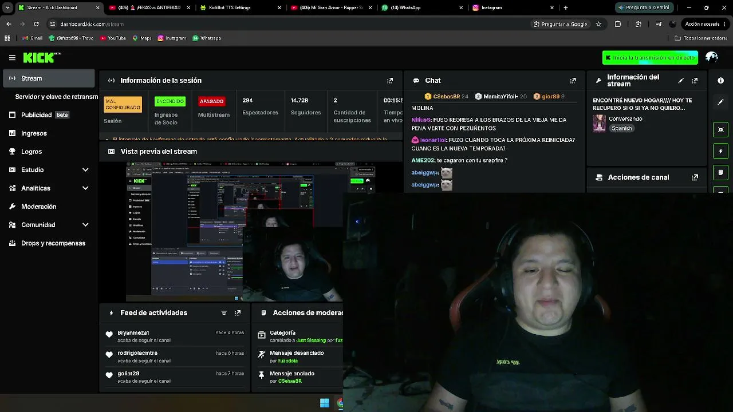Click the document icon in right sidebar
Screen dimensions: 733x412
720,172
